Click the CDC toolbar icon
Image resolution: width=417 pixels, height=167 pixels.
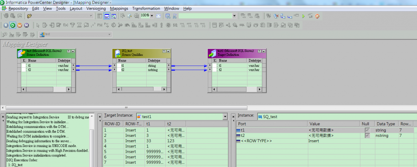(221, 25)
